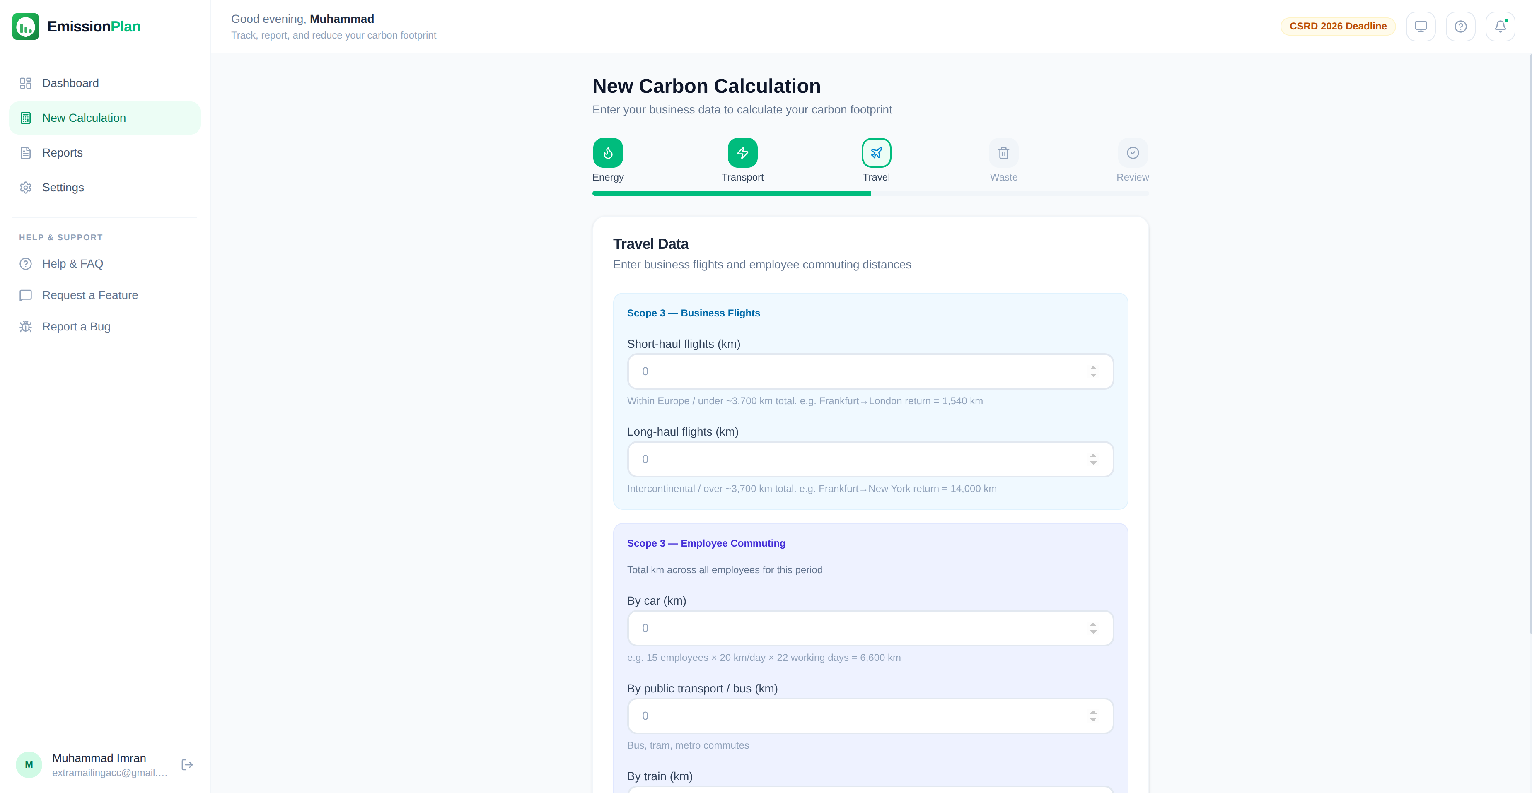
Task: Click the gear icon beside Settings
Action: (26, 187)
